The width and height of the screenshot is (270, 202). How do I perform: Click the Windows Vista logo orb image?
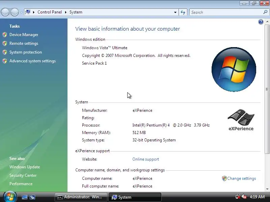click(234, 69)
